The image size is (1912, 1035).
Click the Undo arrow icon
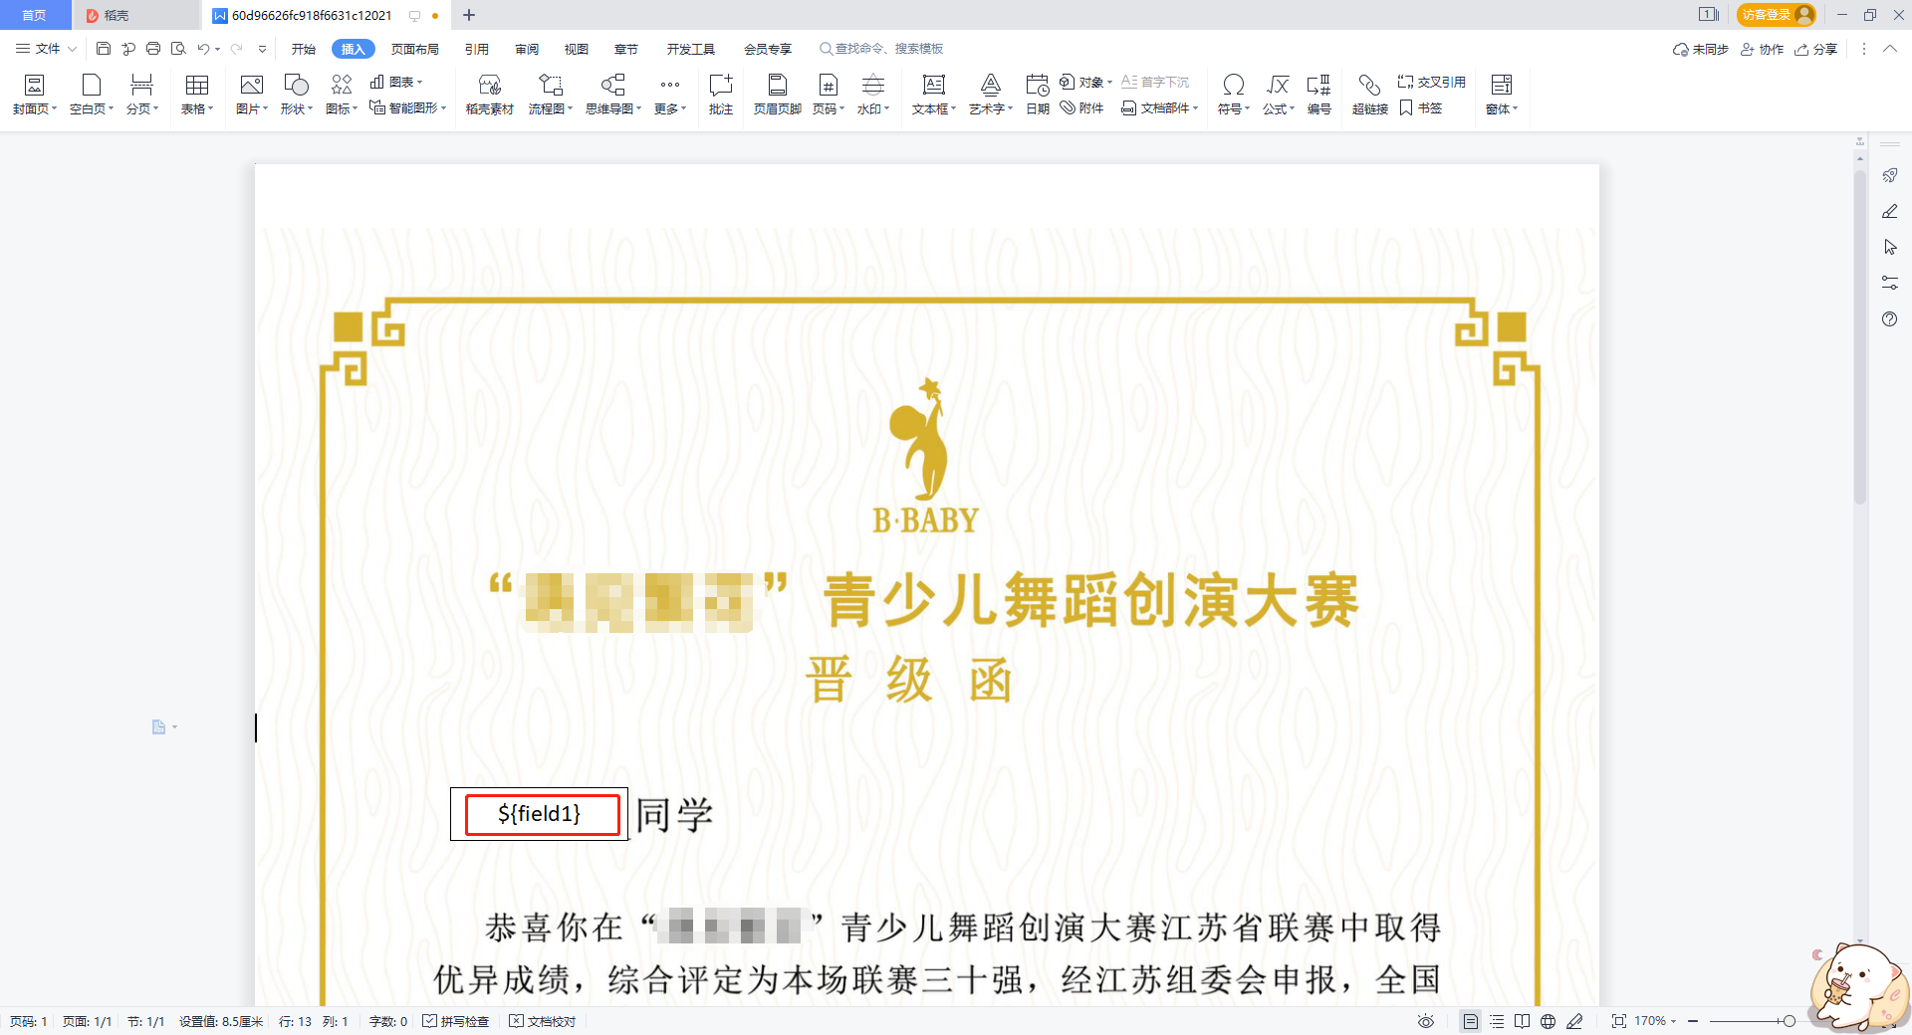click(x=203, y=49)
